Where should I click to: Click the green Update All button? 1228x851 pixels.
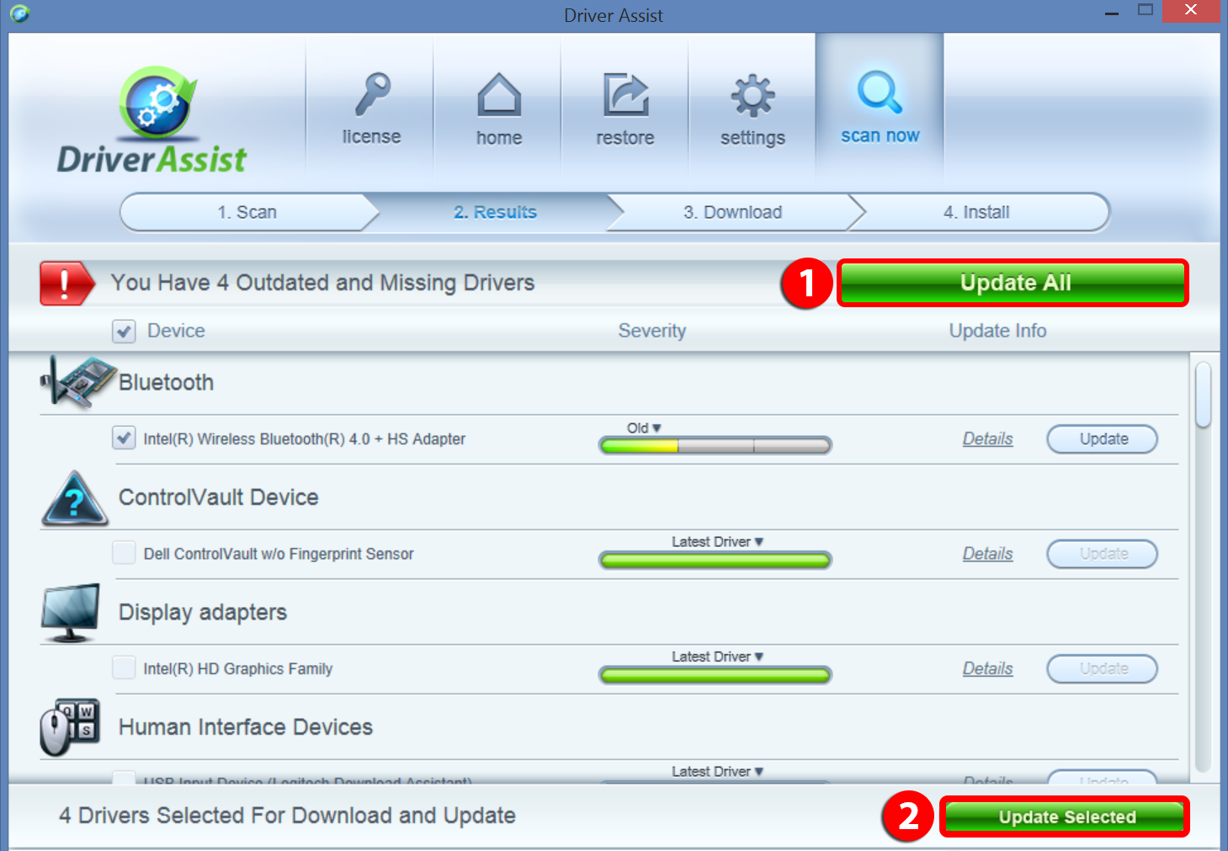[1013, 283]
